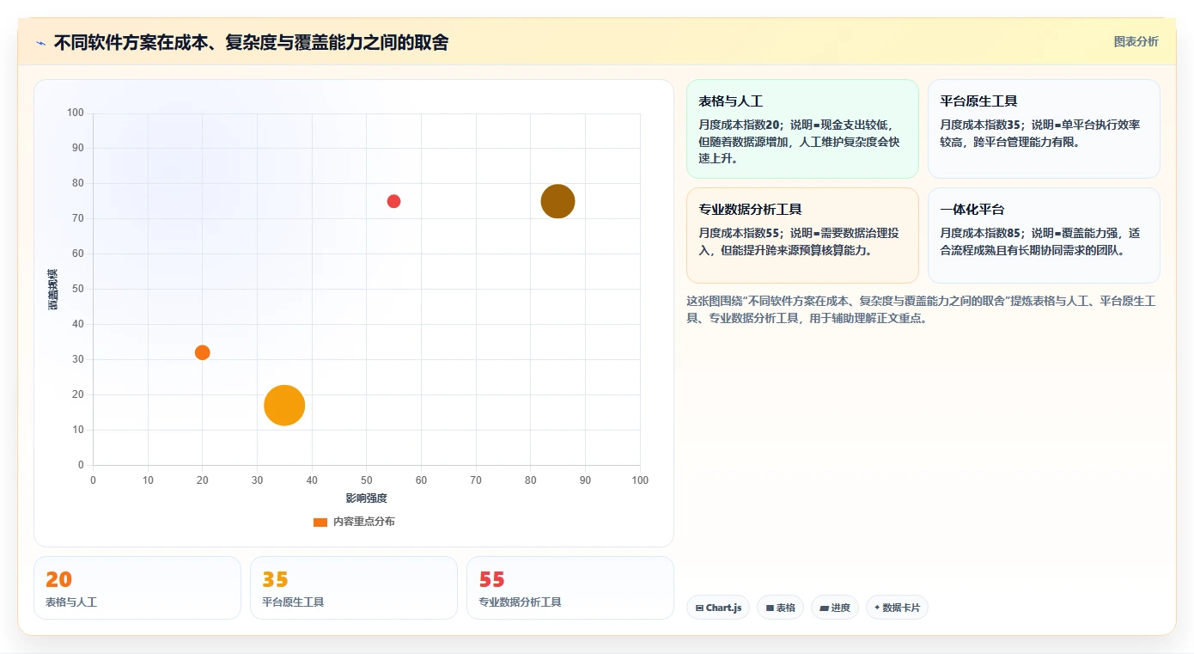Click the text 月度成本指数20
Image resolution: width=1194 pixels, height=654 pixels.
pos(739,125)
